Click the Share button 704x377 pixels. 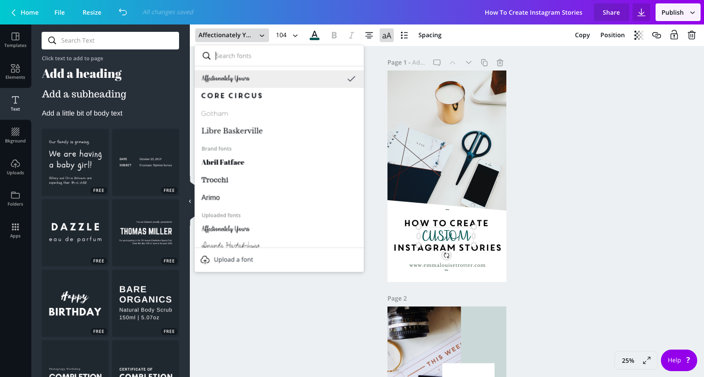(611, 12)
